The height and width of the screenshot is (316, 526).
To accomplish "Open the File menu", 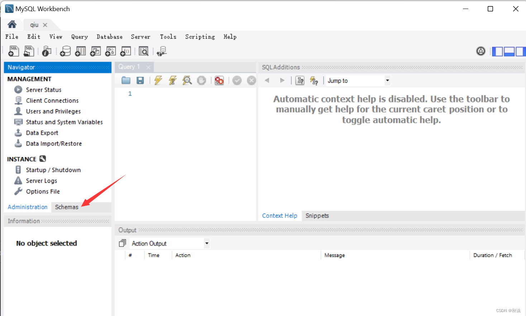I will (x=12, y=37).
